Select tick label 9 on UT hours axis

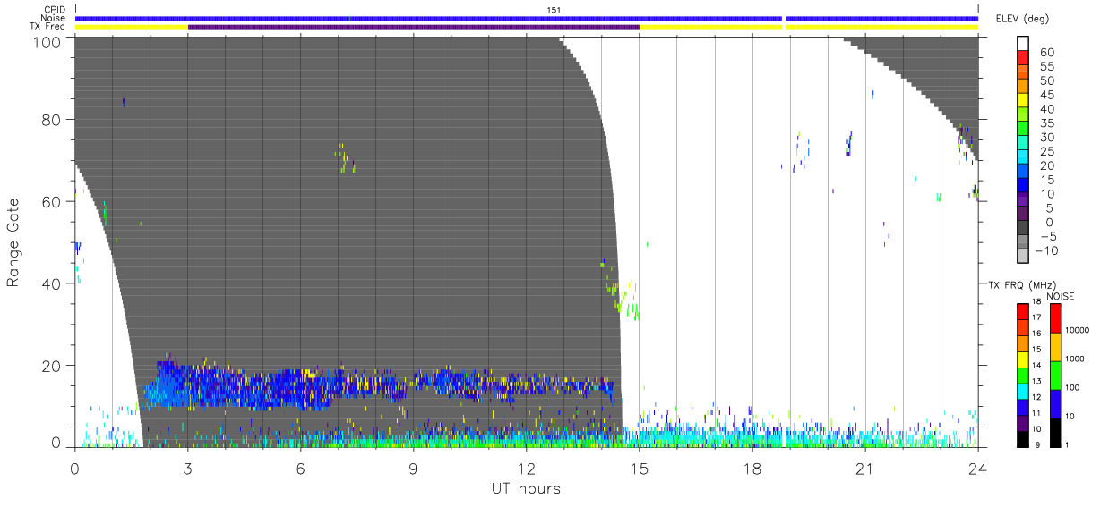[414, 467]
